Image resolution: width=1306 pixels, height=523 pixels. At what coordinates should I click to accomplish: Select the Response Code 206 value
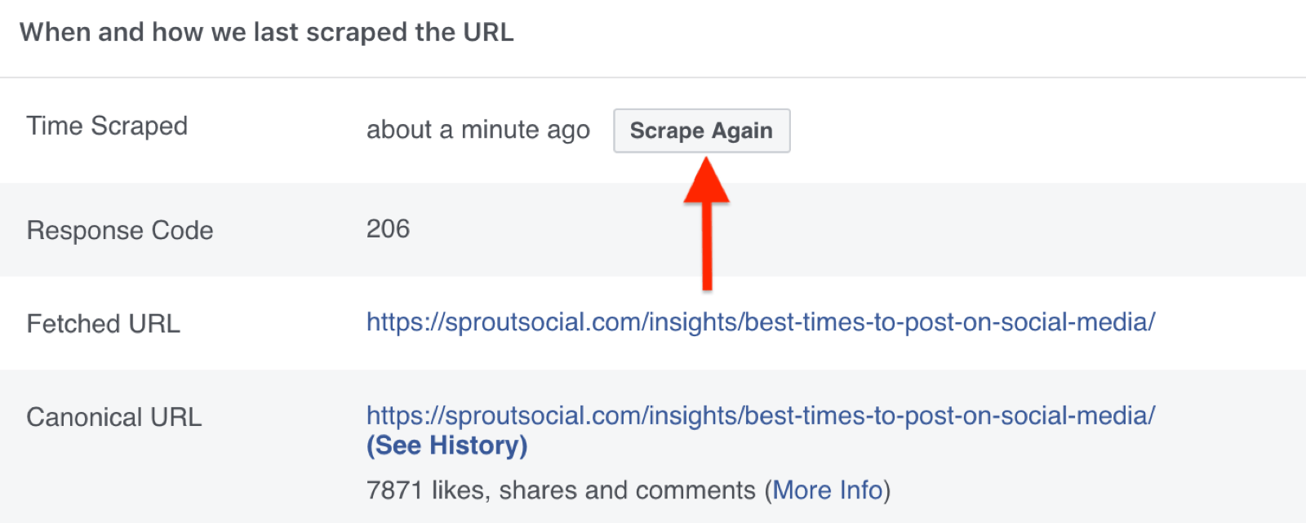coord(389,229)
